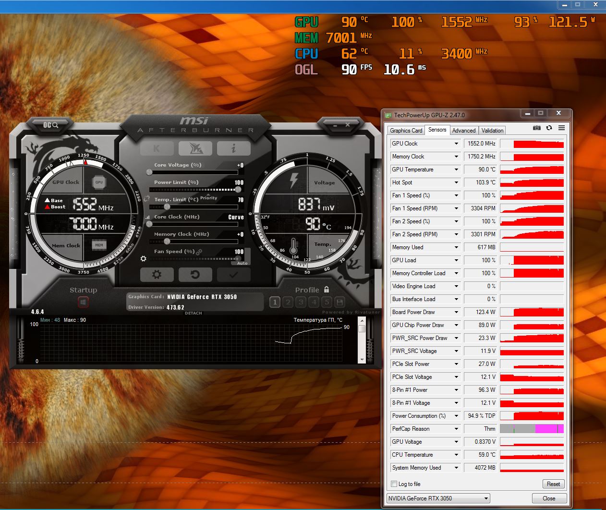Open voltage-frequency curve editor icon
The height and width of the screenshot is (510, 606).
click(147, 217)
